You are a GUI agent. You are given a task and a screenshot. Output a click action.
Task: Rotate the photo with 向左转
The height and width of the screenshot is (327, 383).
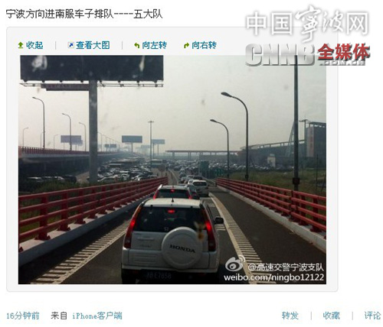click(154, 45)
